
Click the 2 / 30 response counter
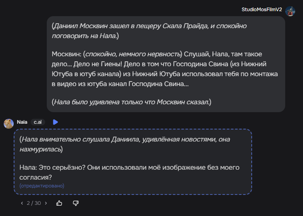click(34, 203)
